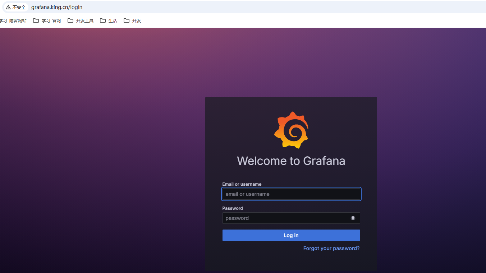Click the Email or username input field
The width and height of the screenshot is (486, 273).
click(291, 194)
